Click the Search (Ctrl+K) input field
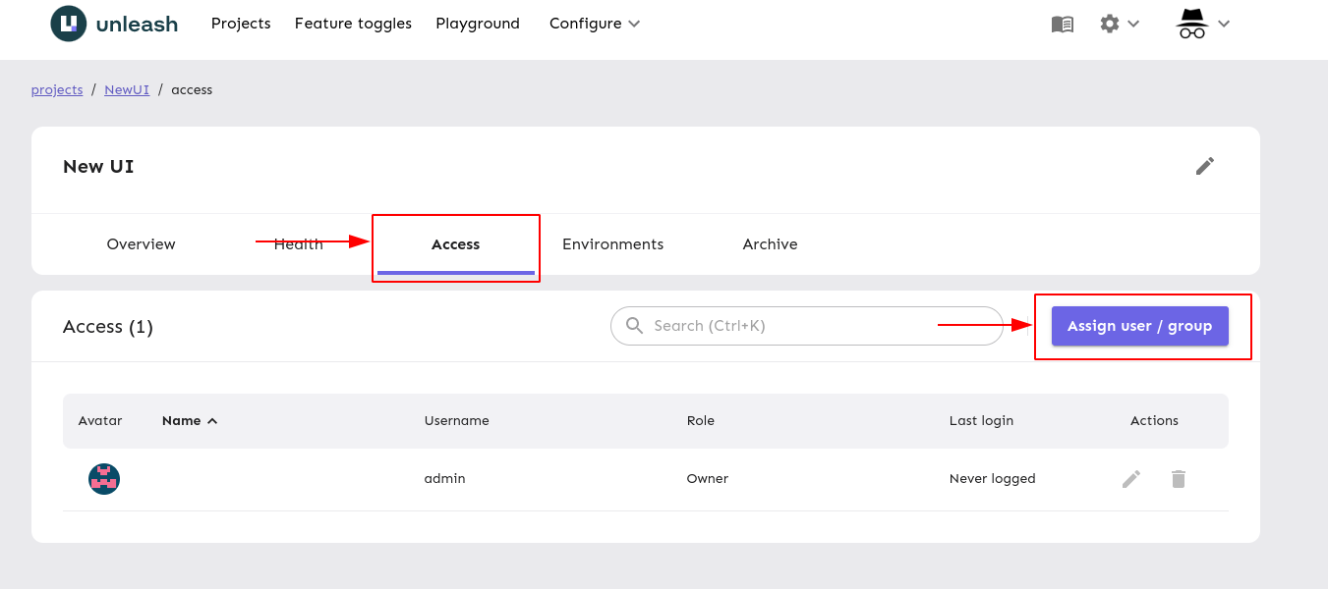The width and height of the screenshot is (1328, 589). pos(806,325)
